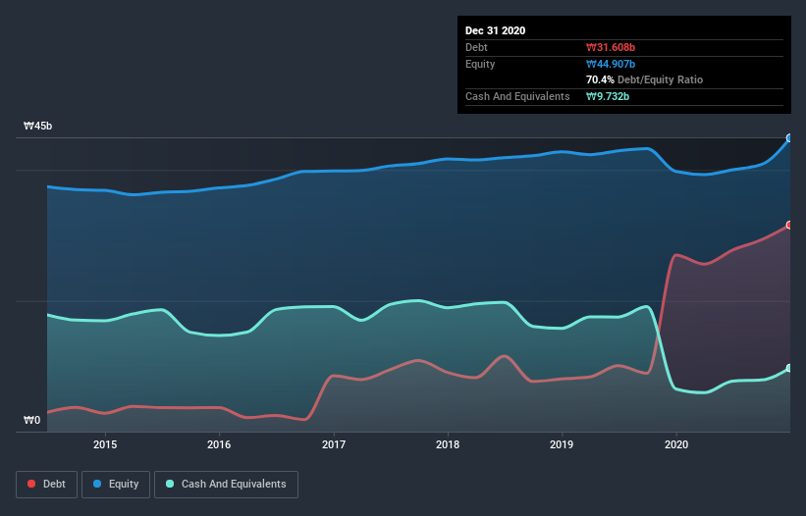
Task: Click the 2020 x-axis label
Action: click(676, 444)
